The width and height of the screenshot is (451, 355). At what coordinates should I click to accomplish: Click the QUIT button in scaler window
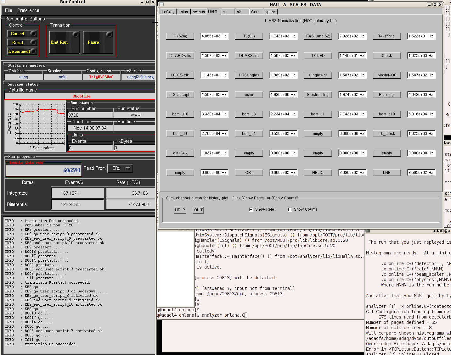[x=198, y=210]
